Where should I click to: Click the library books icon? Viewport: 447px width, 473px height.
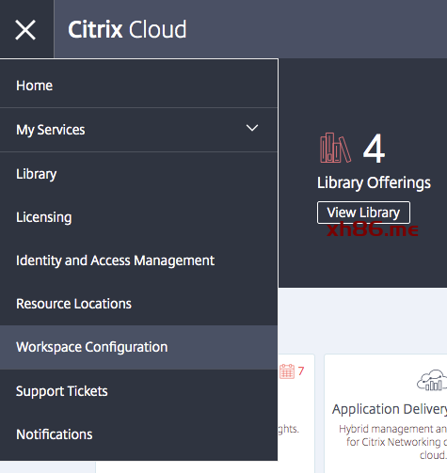335,148
